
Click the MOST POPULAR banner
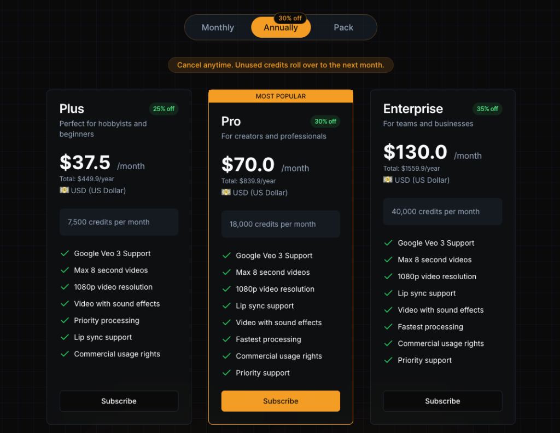(281, 96)
